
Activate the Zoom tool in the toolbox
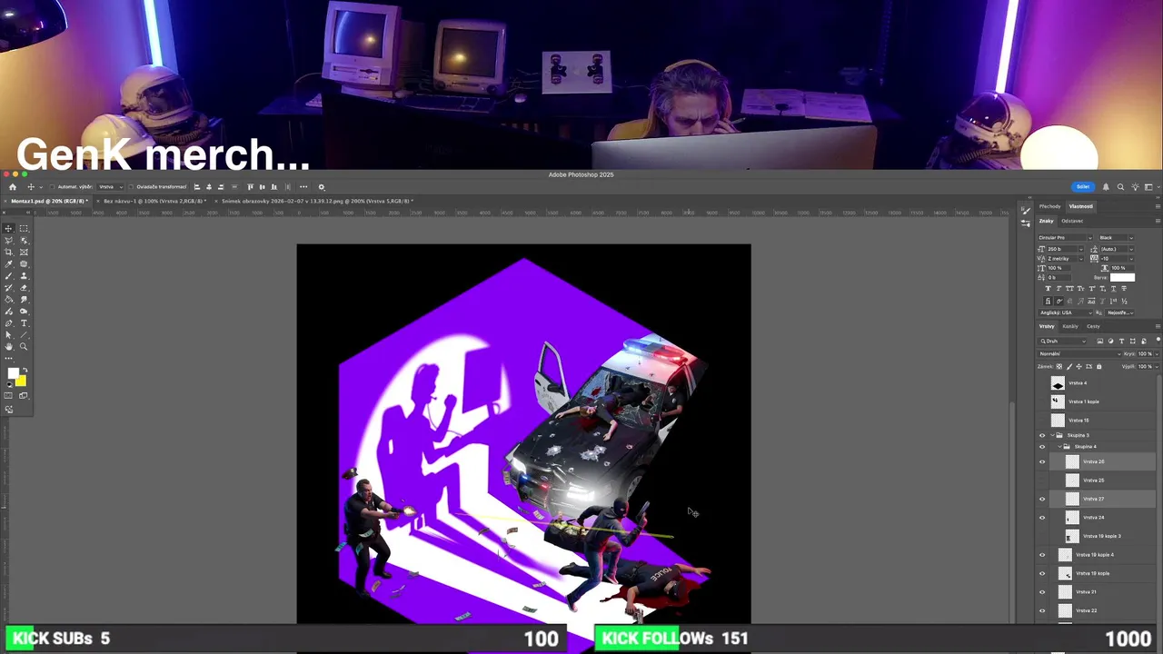click(x=24, y=346)
